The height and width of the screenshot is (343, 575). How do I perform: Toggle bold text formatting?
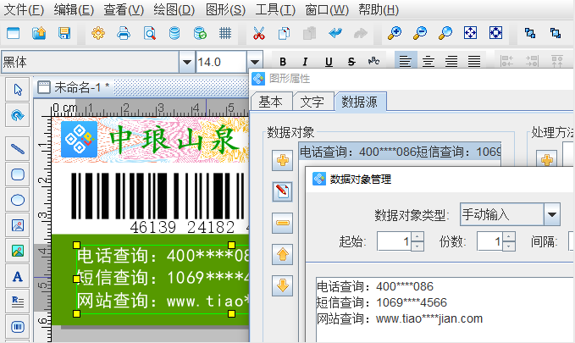283,62
